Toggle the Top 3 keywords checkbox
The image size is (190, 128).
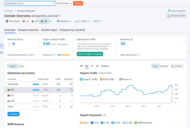[81, 123]
